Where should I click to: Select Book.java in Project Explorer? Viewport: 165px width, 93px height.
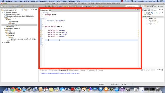16,25
